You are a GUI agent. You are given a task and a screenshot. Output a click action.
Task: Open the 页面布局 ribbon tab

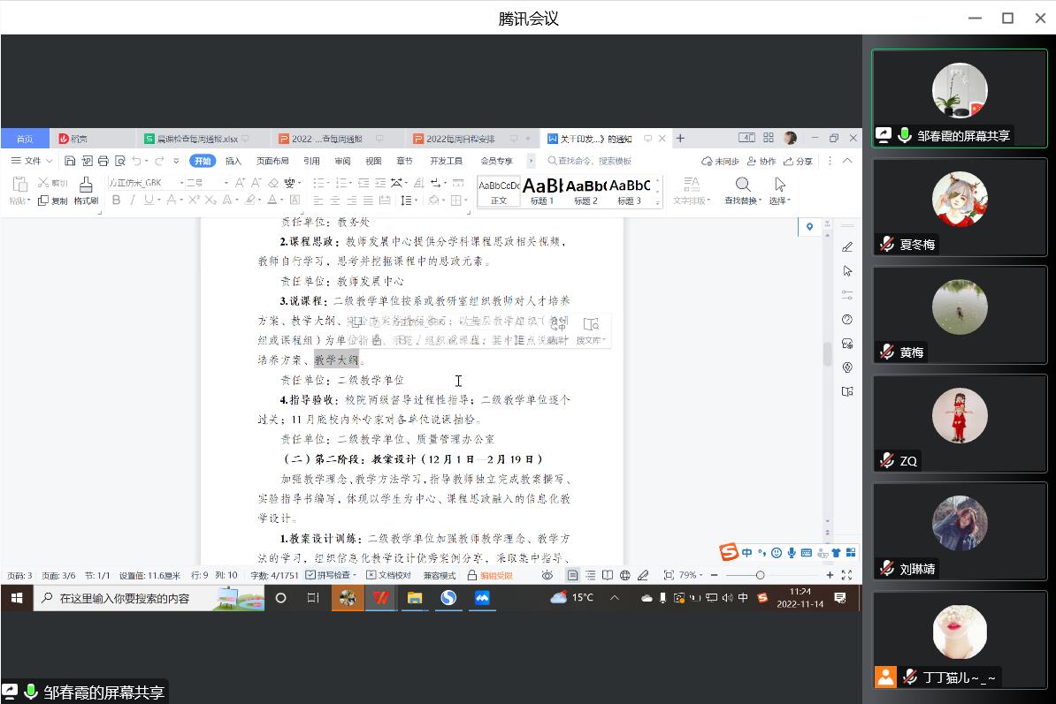tap(272, 161)
